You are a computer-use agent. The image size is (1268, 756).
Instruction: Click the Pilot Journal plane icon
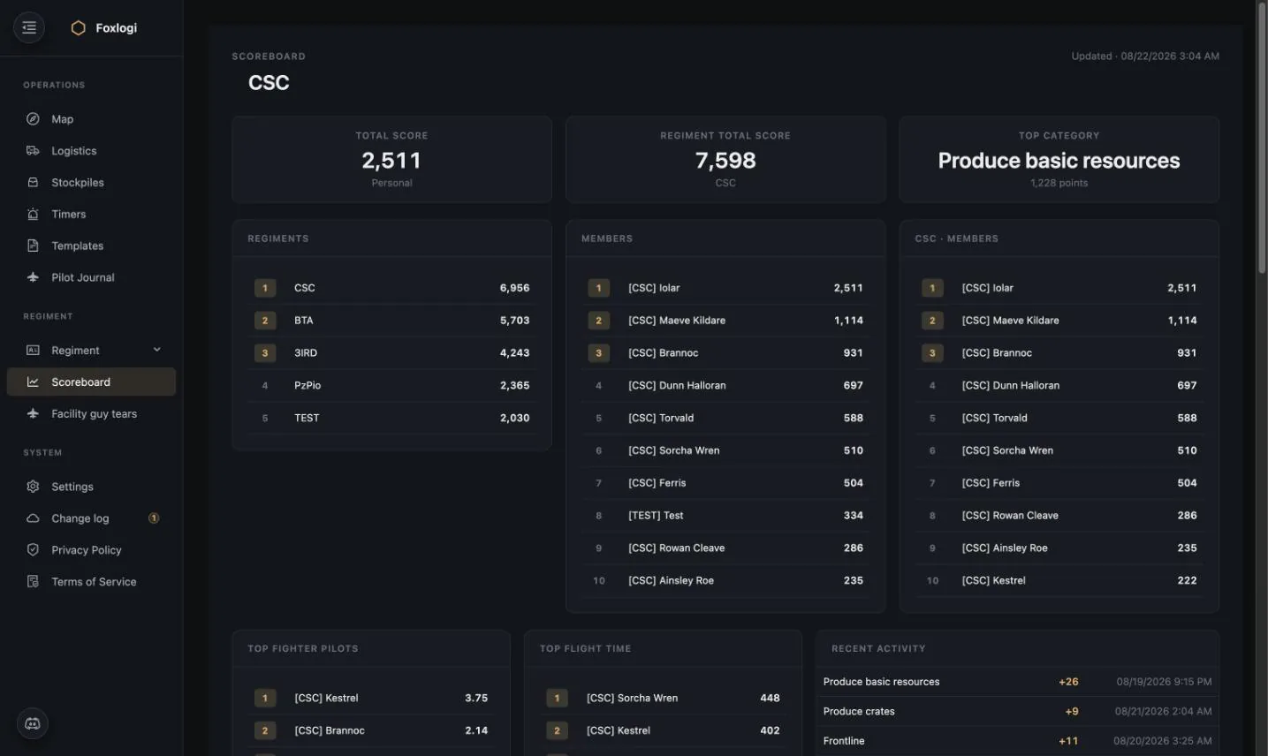click(33, 277)
